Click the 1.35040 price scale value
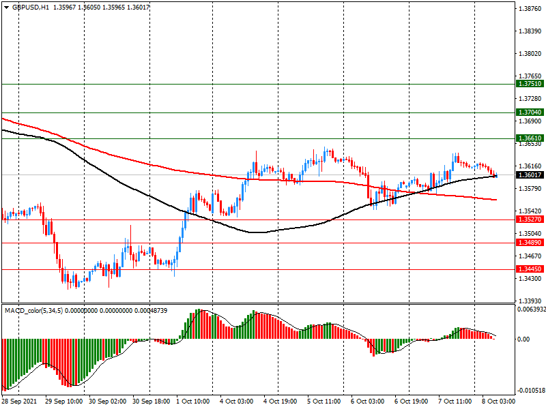546x409 pixels. [530, 233]
